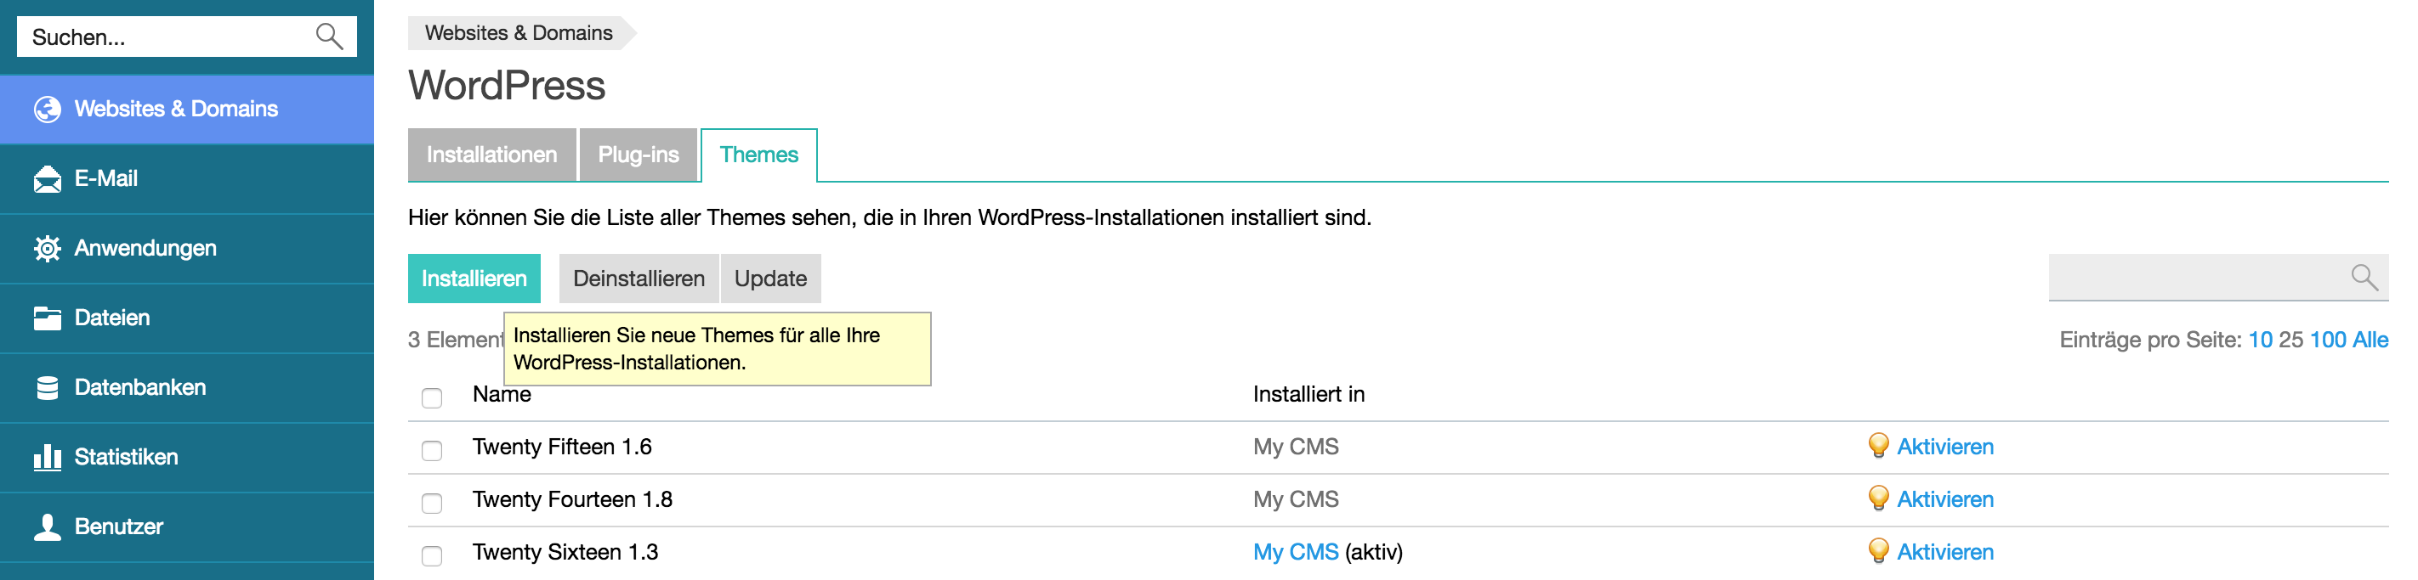Image resolution: width=2418 pixels, height=580 pixels.
Task: Open Websites & Domains in sidebar
Action: (x=187, y=110)
